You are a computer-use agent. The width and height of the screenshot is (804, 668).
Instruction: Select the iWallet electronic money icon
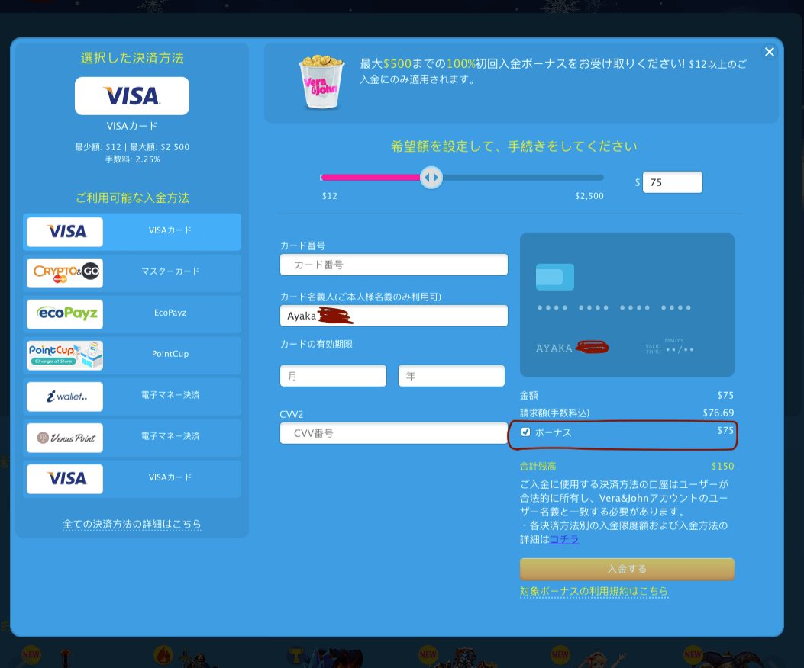tap(64, 397)
